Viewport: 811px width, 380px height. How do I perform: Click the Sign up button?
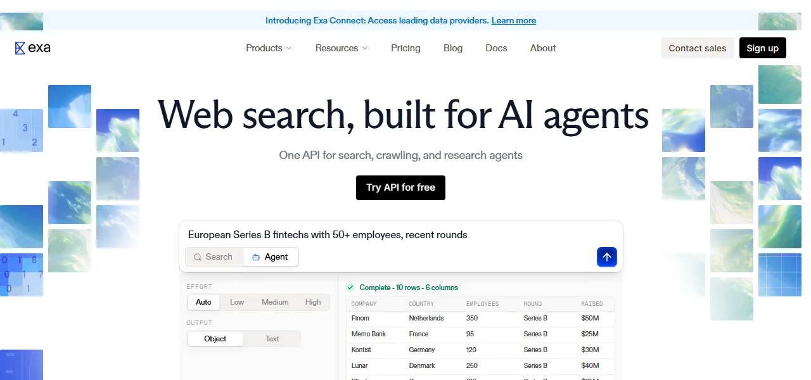pos(762,48)
